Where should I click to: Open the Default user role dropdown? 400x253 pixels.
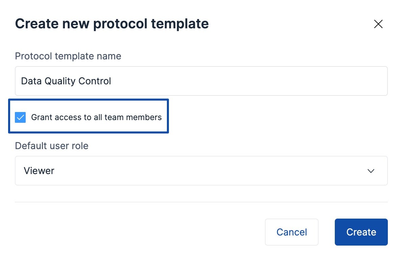pyautogui.click(x=201, y=171)
